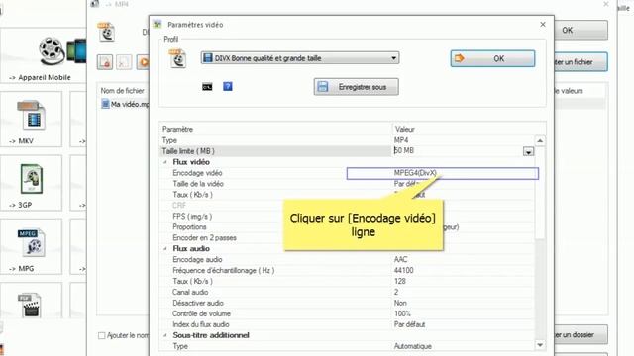Screen dimensions: 634x356
Task: Collapse the Flux audio section
Action: pos(165,248)
